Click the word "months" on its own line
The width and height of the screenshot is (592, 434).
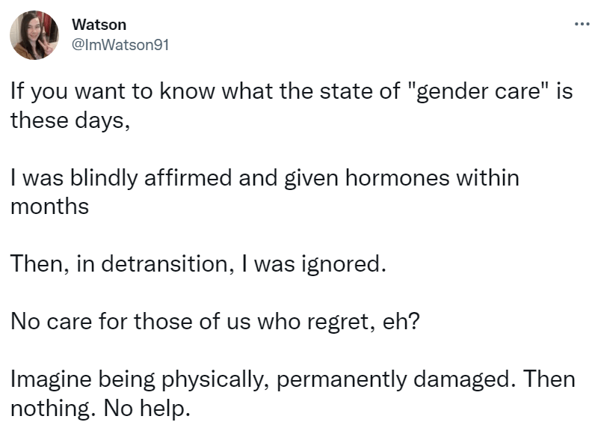[x=49, y=205]
